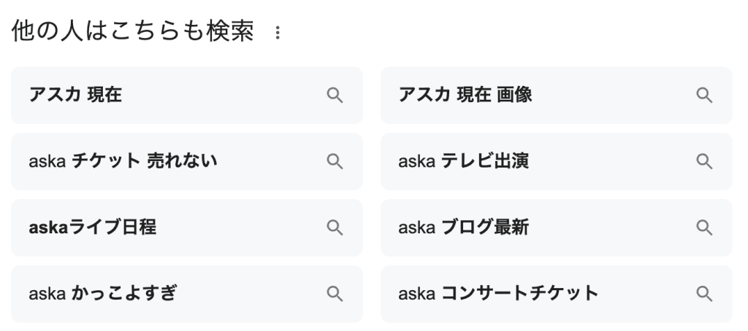Click the search icon beside アスカ 現在

[335, 96]
